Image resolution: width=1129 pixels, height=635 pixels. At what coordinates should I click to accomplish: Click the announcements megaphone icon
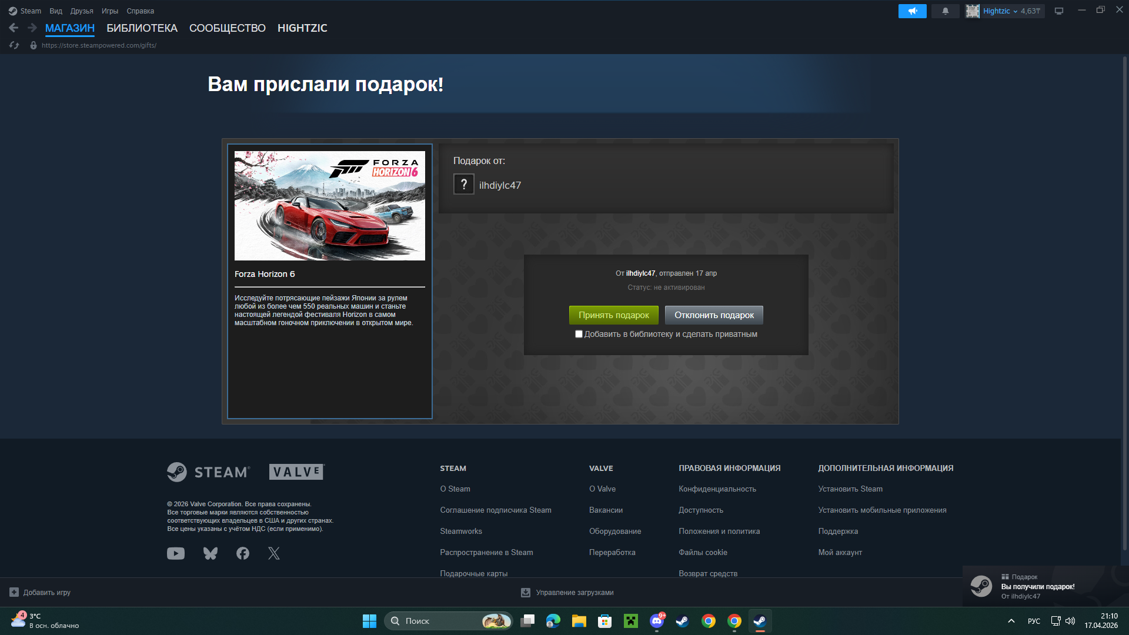tap(912, 11)
